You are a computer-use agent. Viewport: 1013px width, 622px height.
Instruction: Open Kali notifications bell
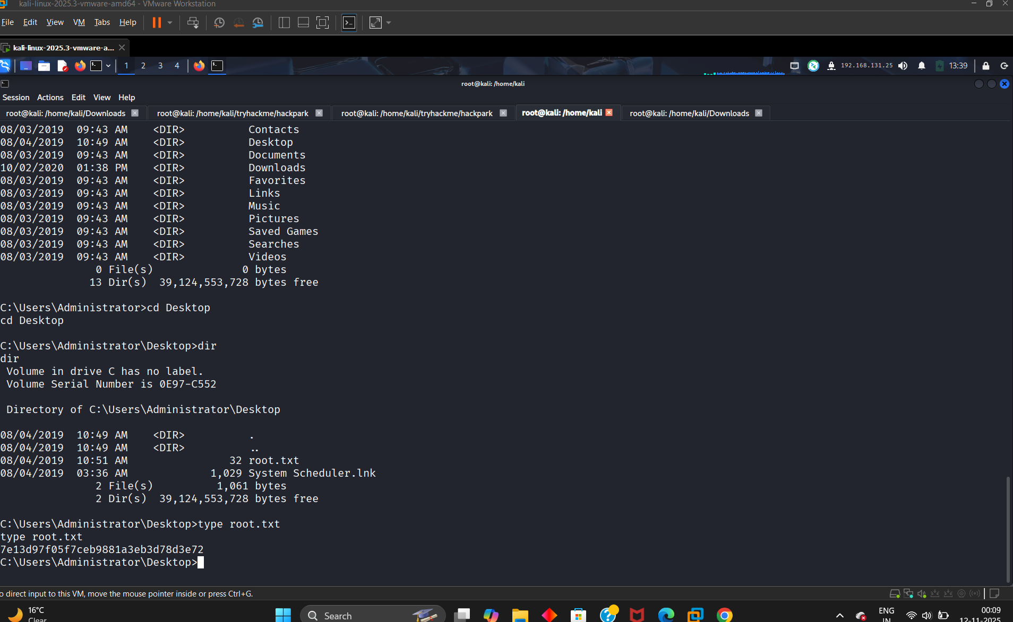click(x=922, y=66)
